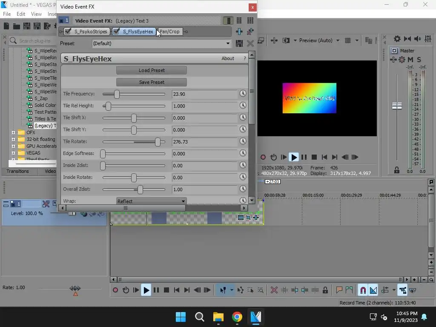Animate Inside Rotate keyframe clock
This screenshot has height=327, width=436.
[243, 177]
